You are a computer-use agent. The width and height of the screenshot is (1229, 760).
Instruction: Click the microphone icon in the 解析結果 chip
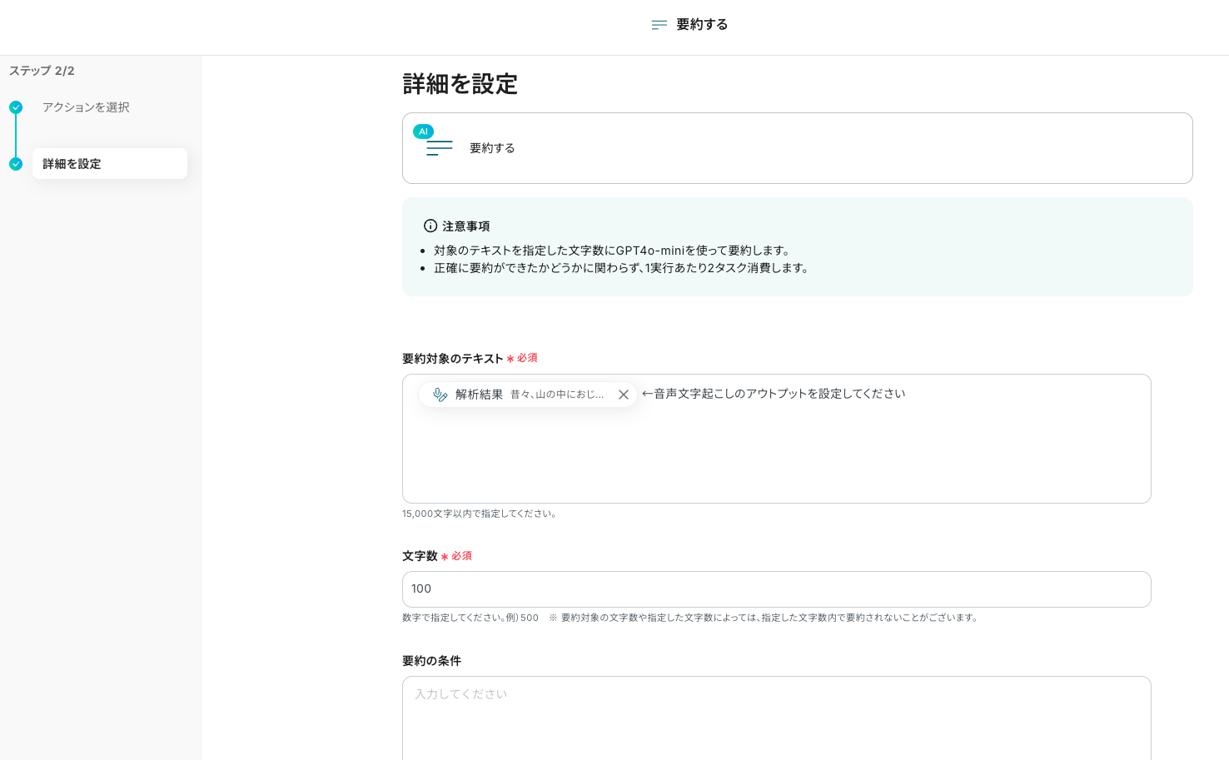pyautogui.click(x=440, y=395)
